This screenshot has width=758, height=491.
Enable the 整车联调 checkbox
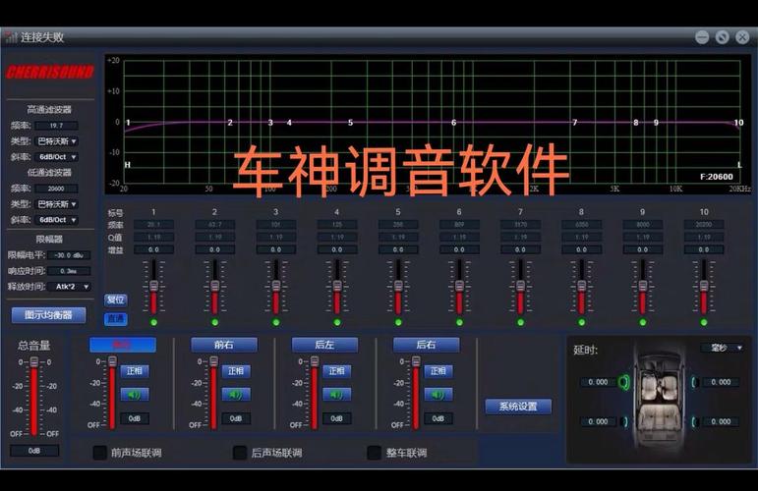click(375, 453)
